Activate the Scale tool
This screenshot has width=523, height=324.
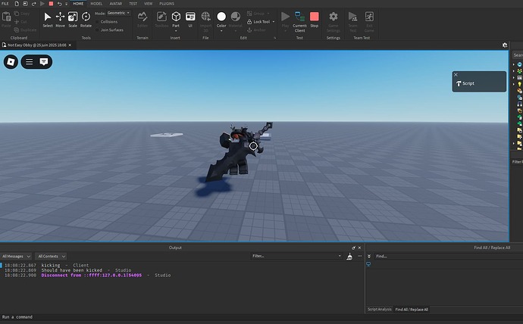coord(73,20)
